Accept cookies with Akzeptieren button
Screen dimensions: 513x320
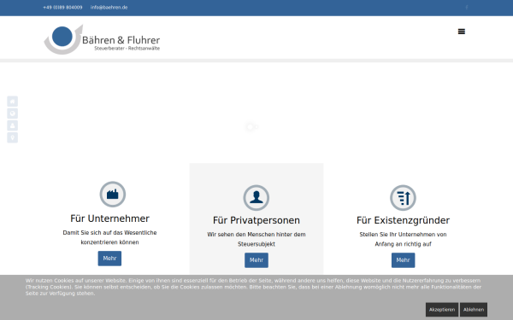point(442,310)
